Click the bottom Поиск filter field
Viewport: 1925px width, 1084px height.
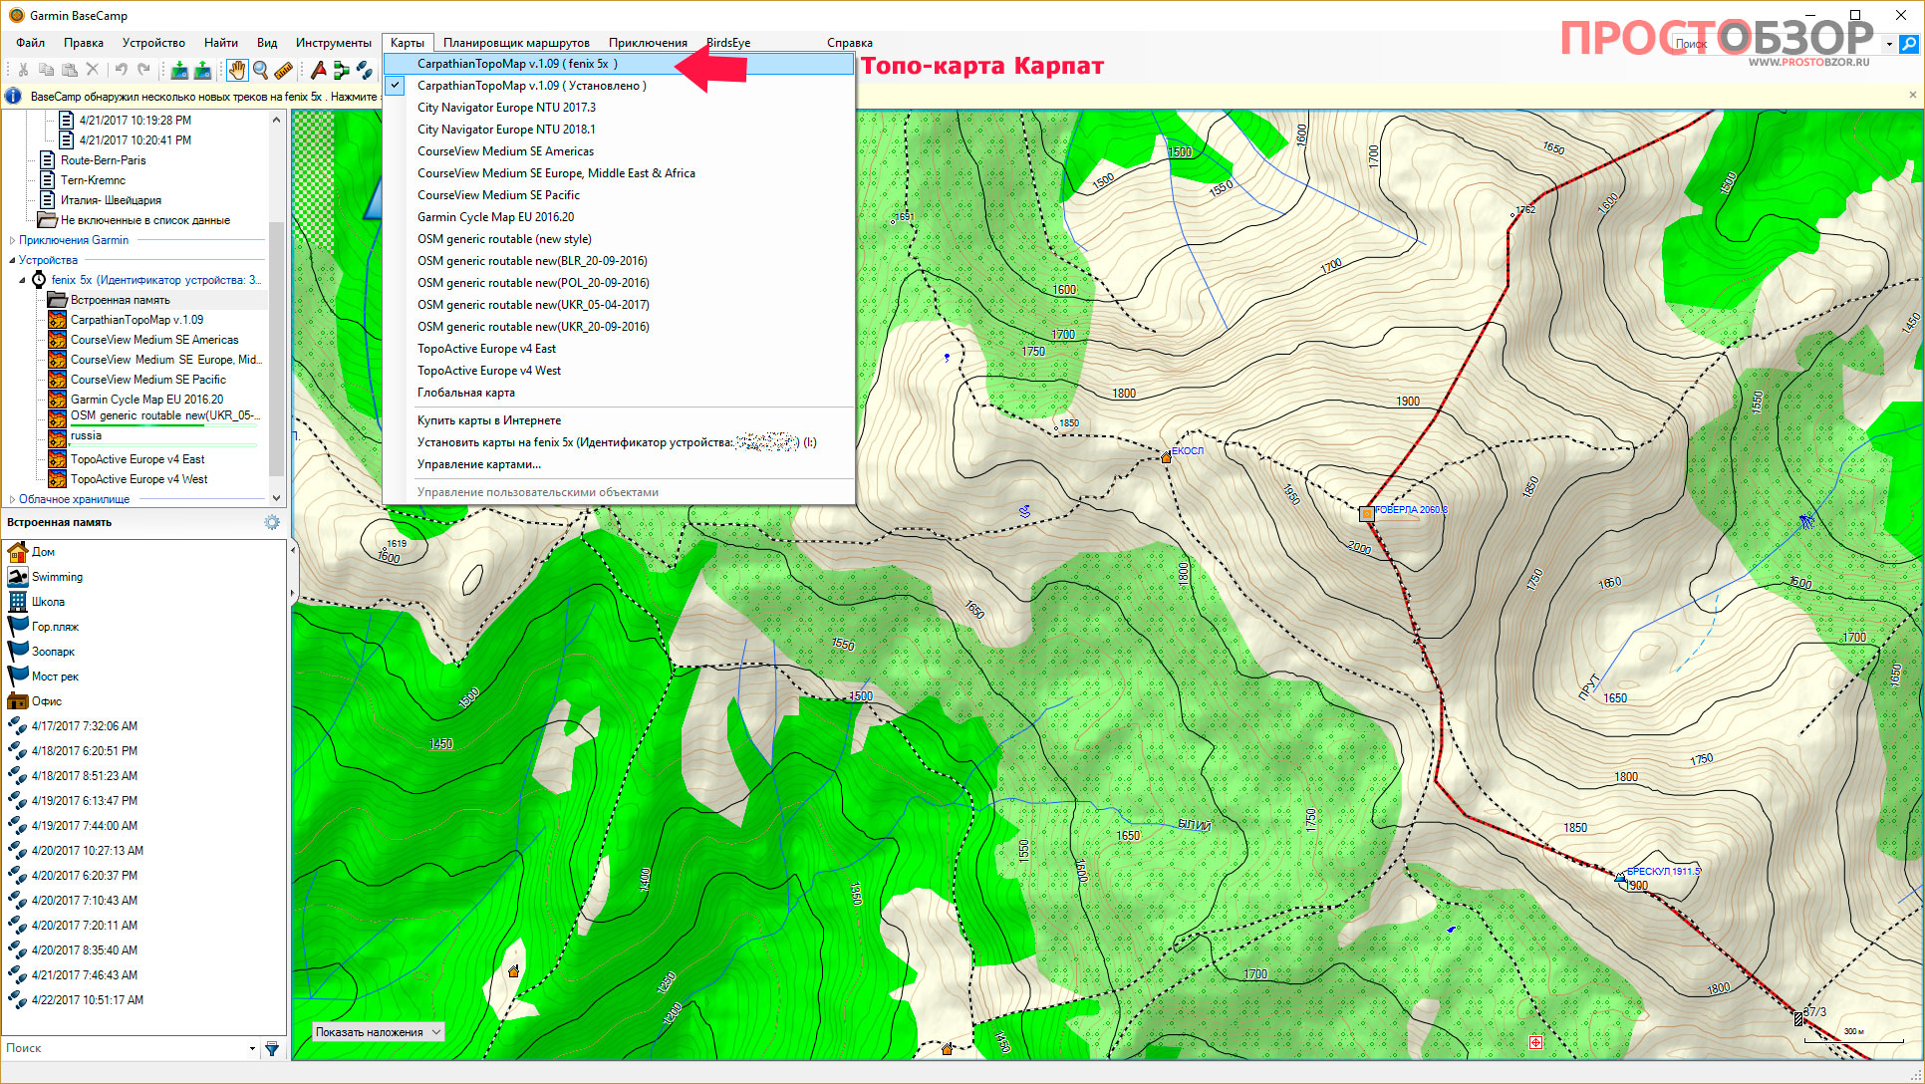130,1048
